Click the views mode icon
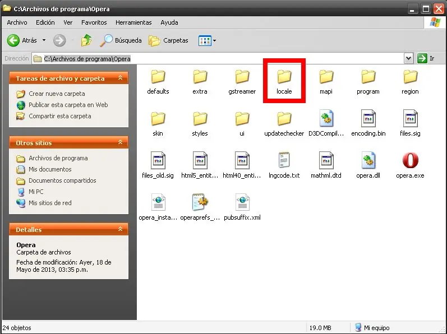The width and height of the screenshot is (447, 334). click(x=205, y=40)
